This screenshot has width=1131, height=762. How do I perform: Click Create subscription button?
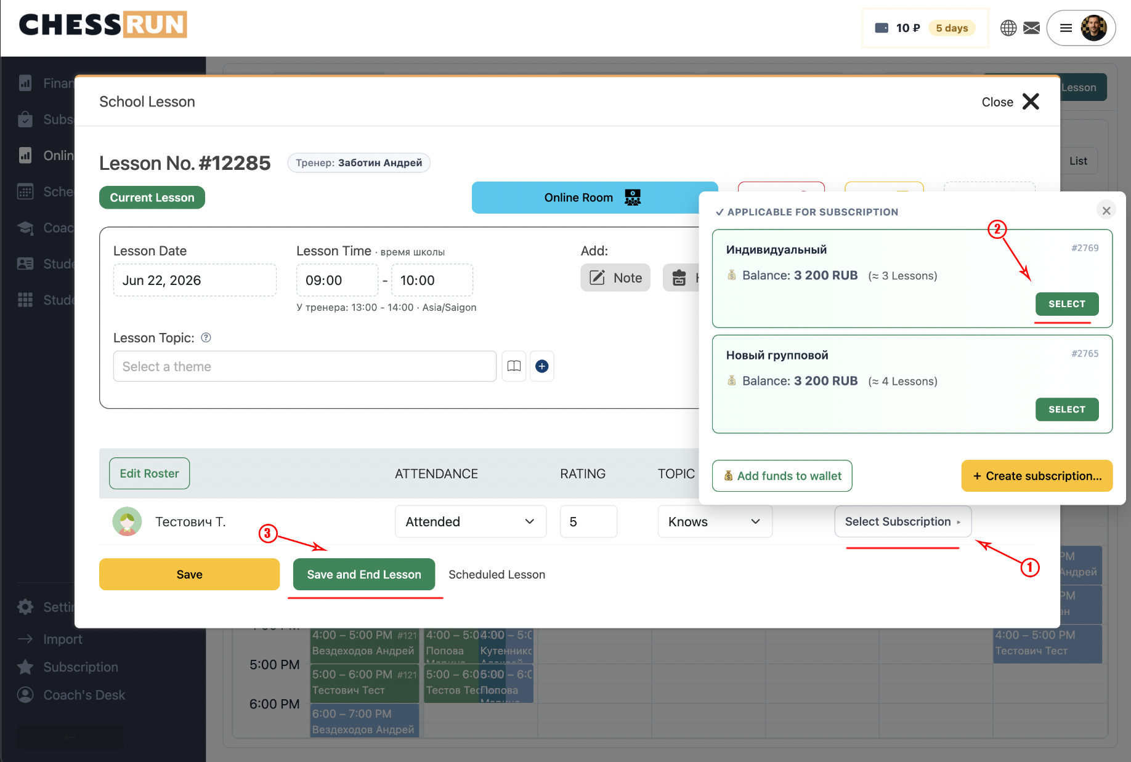[1037, 476]
